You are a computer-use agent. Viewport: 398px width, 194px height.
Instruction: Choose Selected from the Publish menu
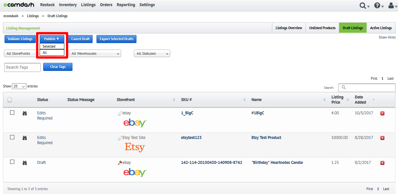pyautogui.click(x=52, y=46)
